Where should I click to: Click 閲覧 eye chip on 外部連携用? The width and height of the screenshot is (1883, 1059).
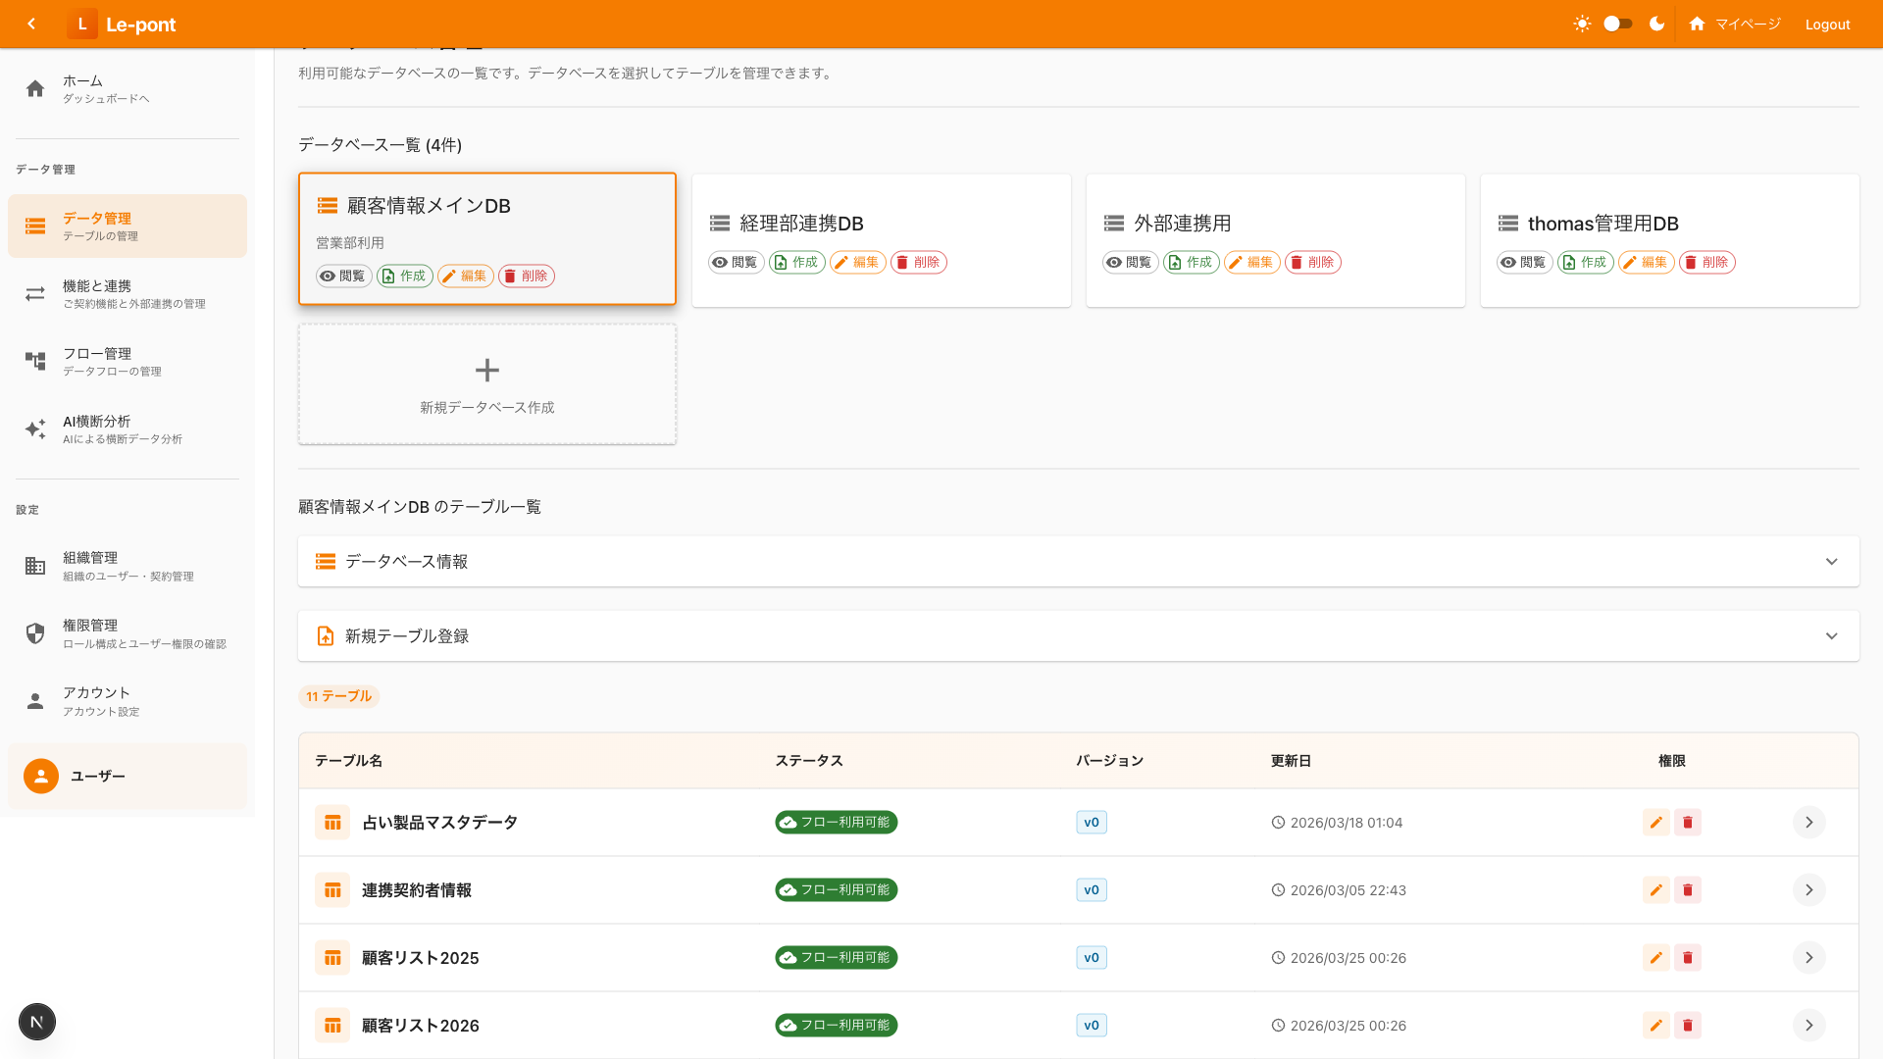coord(1131,262)
